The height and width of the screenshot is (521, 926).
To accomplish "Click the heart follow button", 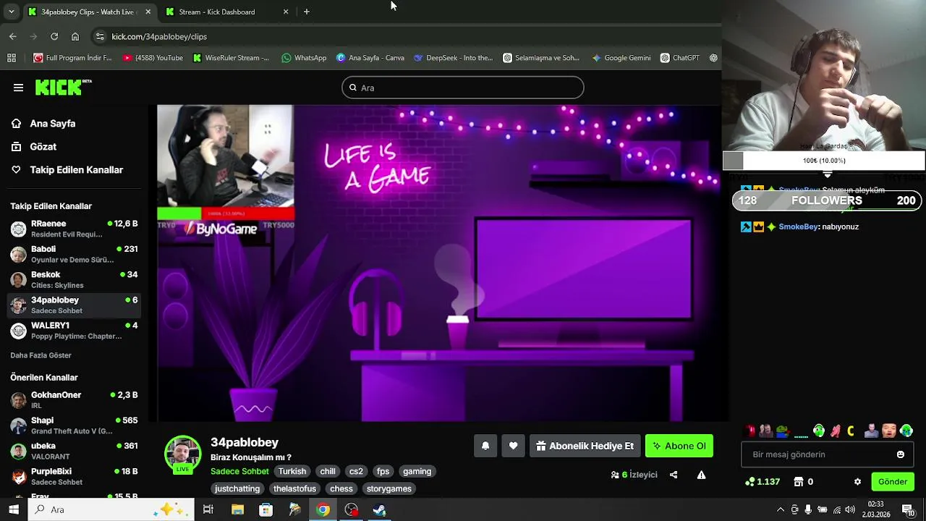I will coord(514,446).
